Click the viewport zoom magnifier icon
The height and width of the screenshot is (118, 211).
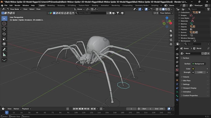click(x=171, y=31)
